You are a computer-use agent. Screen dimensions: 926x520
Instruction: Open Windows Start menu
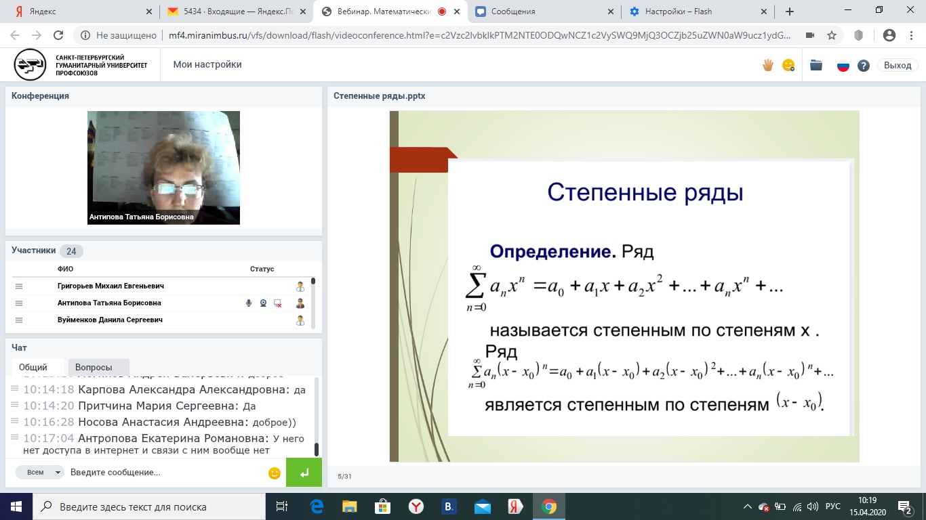[x=16, y=506]
